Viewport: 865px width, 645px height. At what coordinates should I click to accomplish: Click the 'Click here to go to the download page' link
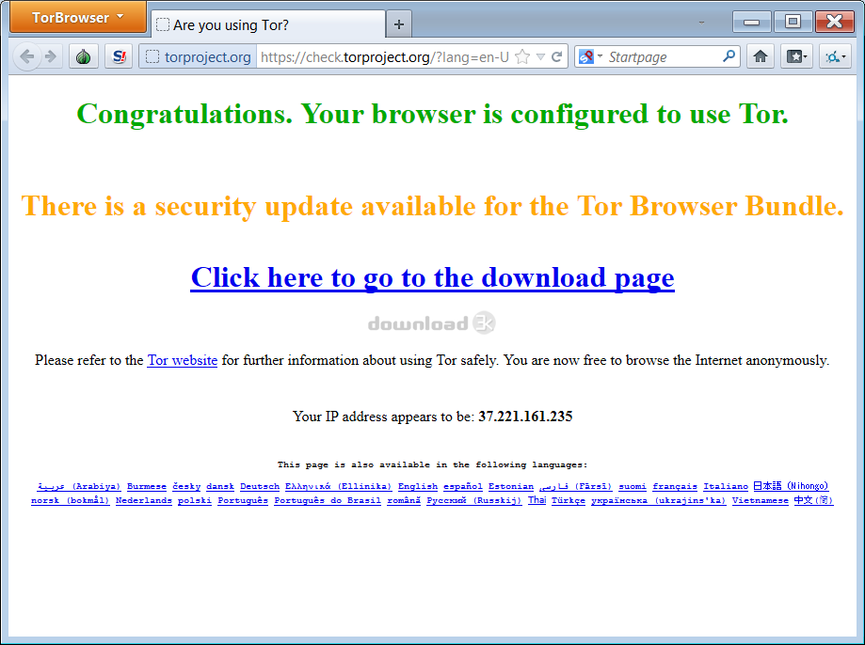pyautogui.click(x=433, y=277)
